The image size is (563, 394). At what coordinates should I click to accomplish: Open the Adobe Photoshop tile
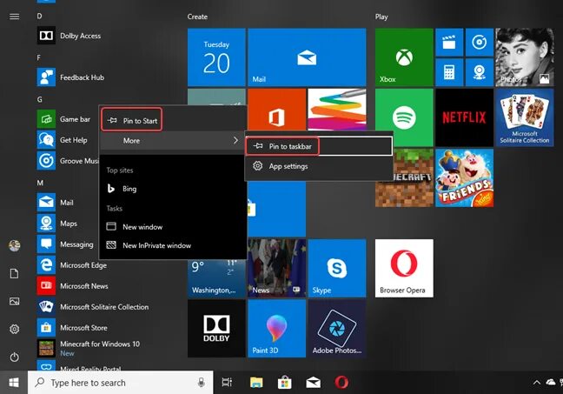point(337,329)
